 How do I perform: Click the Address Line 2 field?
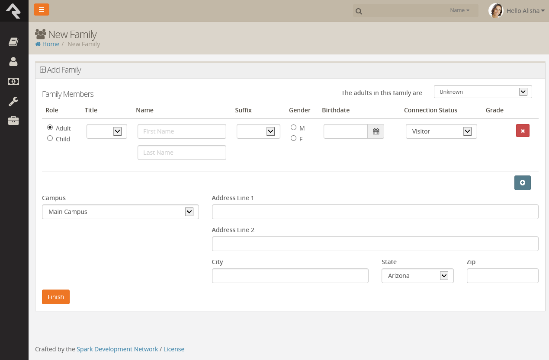pos(375,244)
